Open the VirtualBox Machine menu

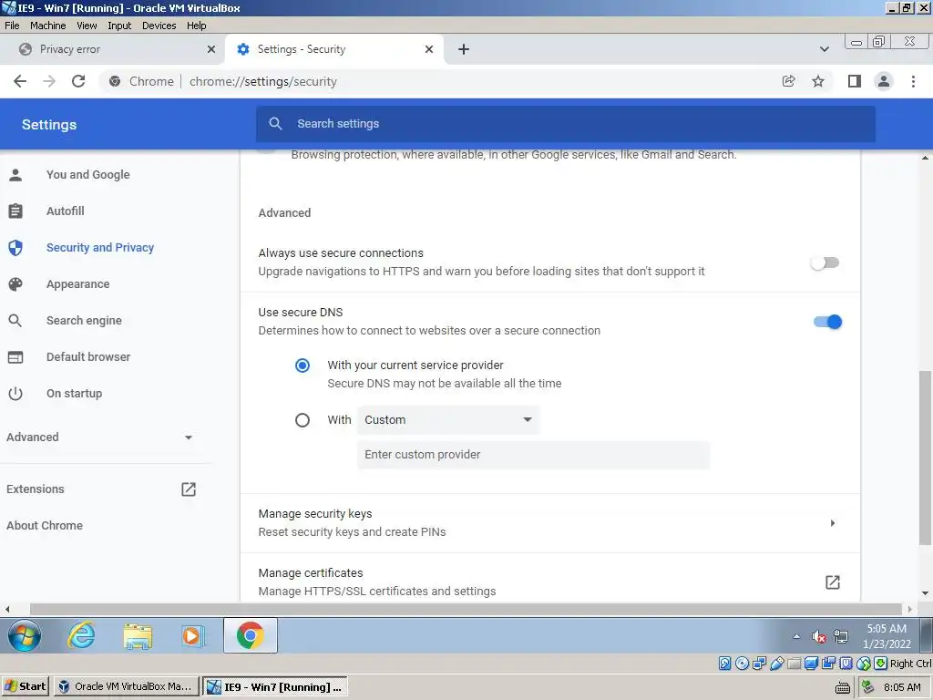47,26
